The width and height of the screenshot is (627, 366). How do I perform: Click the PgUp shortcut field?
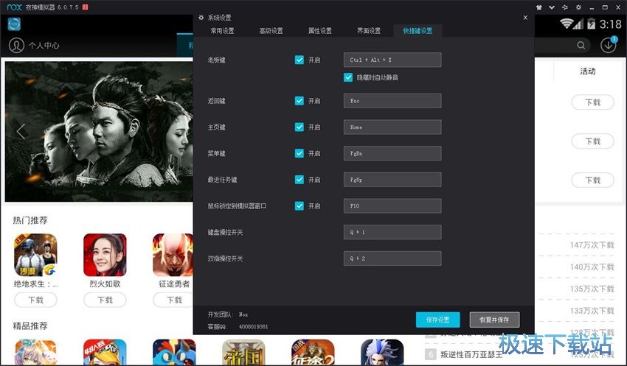tap(392, 180)
